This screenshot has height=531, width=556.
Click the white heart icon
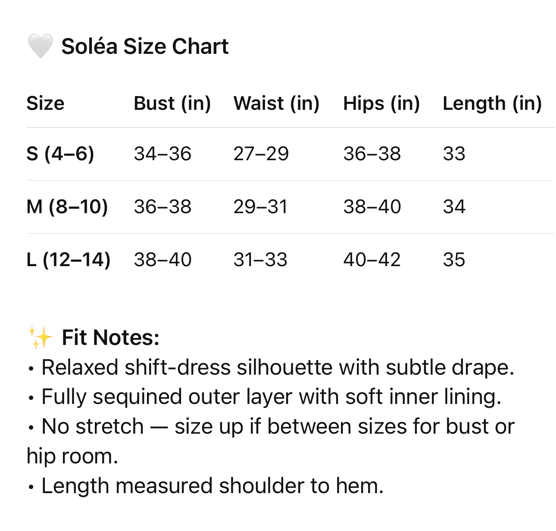point(40,46)
